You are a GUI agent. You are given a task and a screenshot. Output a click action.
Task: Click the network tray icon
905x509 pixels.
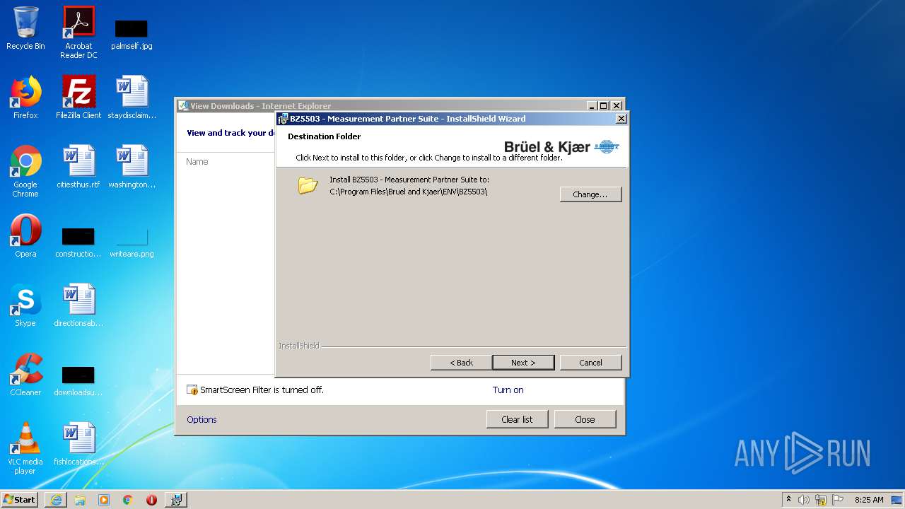pos(821,500)
